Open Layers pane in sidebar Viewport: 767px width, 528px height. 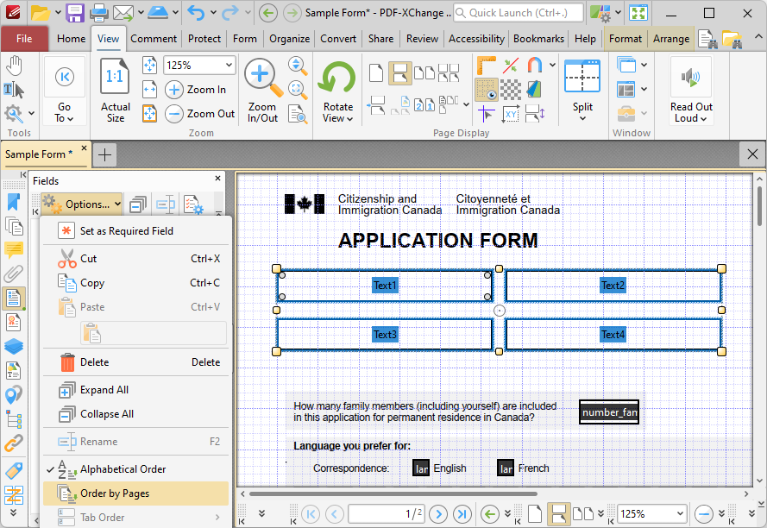pyautogui.click(x=14, y=347)
